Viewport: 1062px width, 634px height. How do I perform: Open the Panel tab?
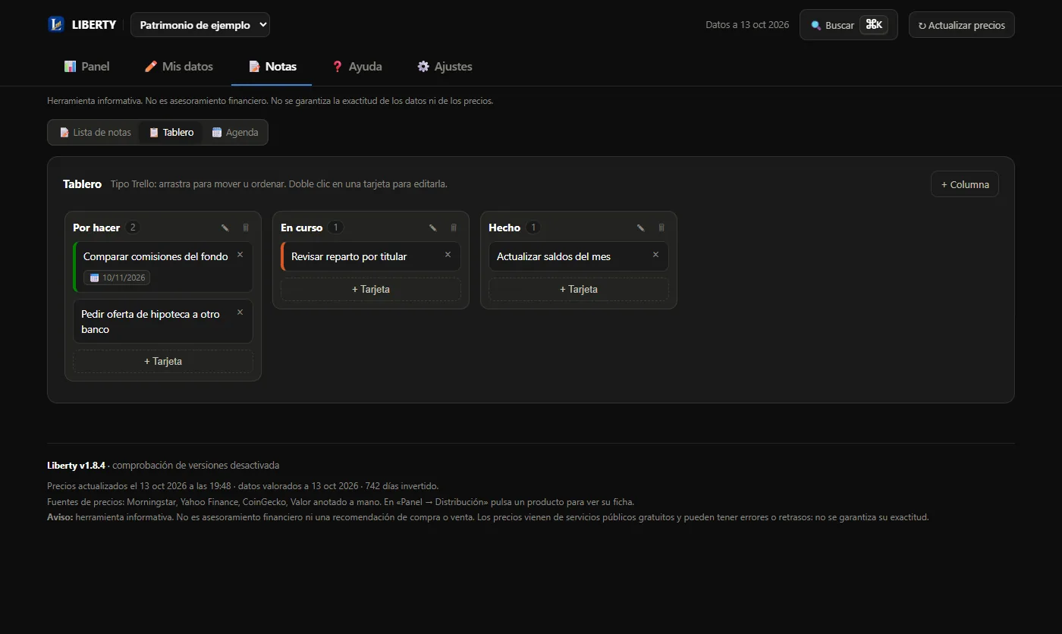coord(87,67)
